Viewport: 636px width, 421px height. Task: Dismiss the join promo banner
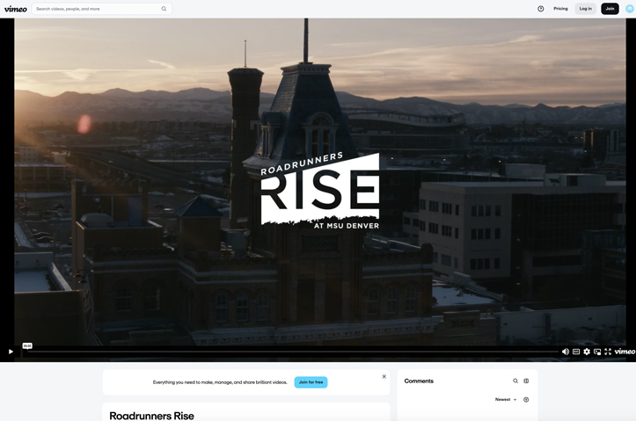384,376
